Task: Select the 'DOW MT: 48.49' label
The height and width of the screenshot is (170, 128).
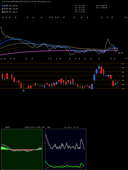Action: tap(11, 9)
